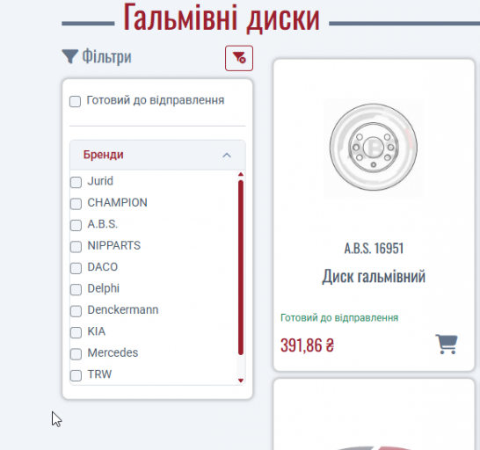Check the CHAMPION brand checkbox
The image size is (480, 450).
coord(76,204)
